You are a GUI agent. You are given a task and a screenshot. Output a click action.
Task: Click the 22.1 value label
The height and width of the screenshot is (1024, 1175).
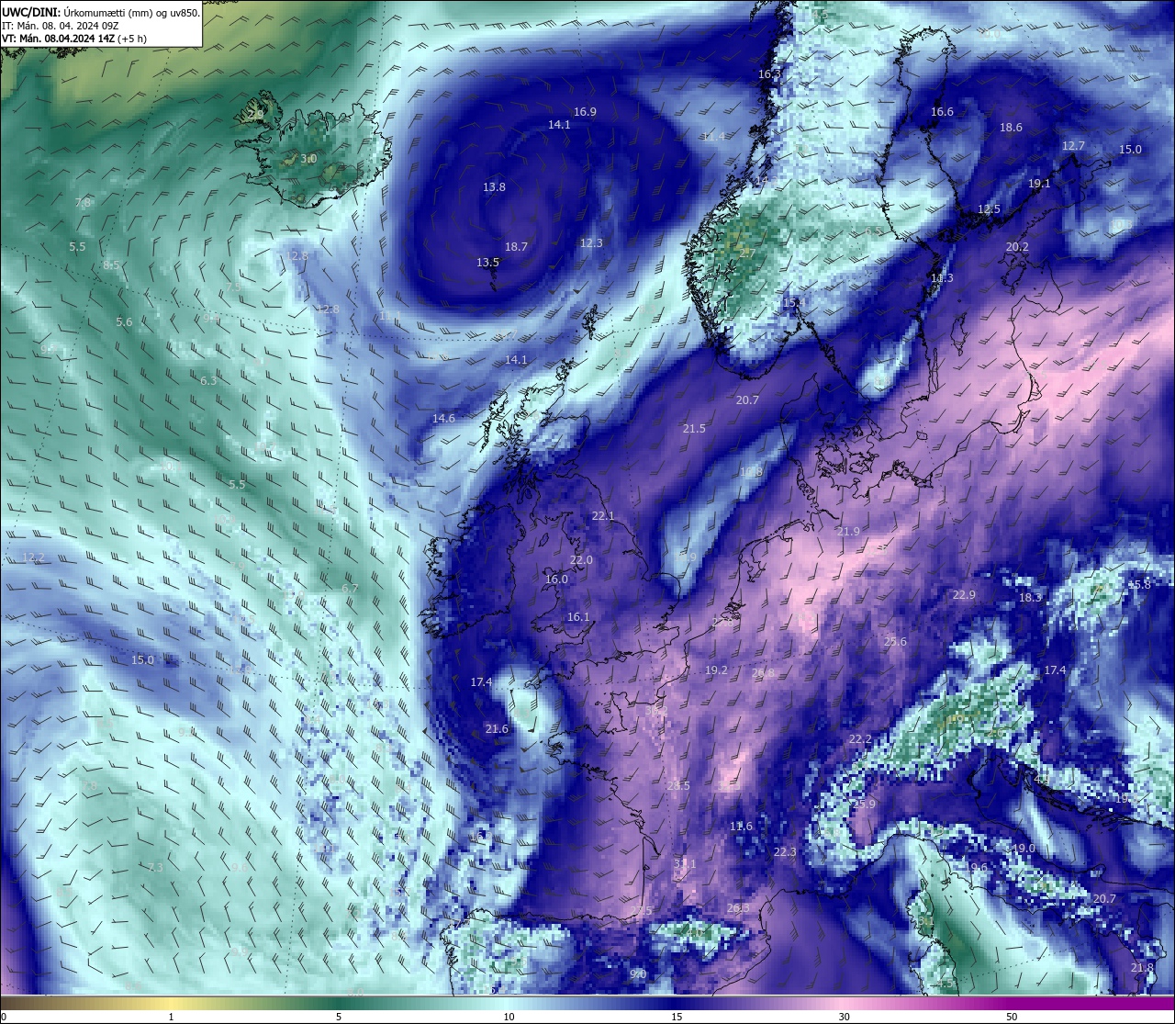coord(603,516)
